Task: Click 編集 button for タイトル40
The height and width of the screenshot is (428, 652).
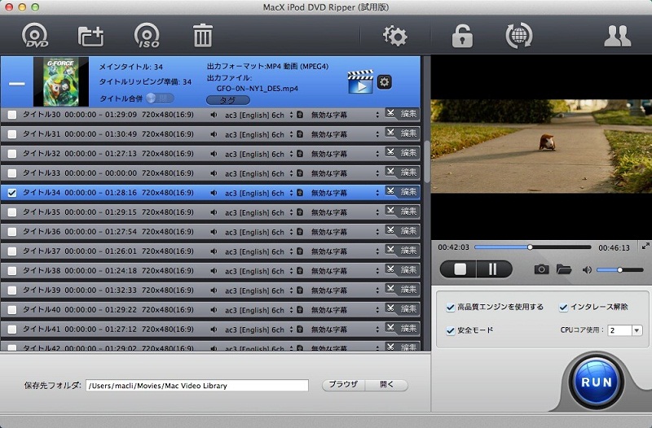Action: pos(408,309)
